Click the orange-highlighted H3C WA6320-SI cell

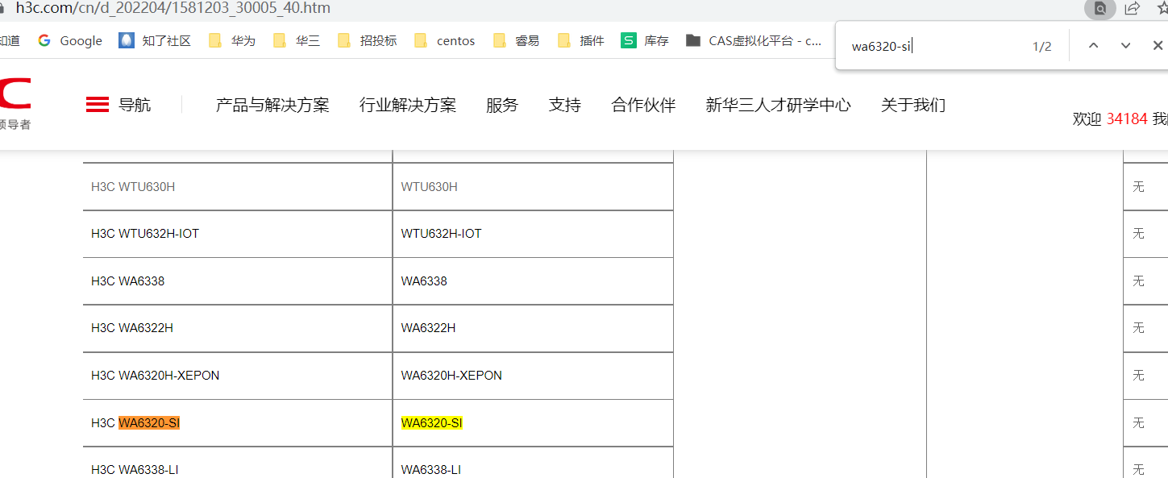[238, 422]
